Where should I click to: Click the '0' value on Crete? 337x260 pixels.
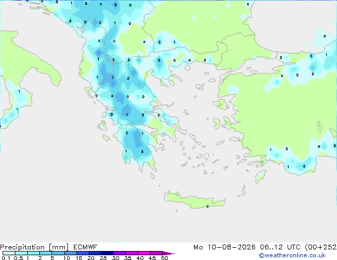click(207, 206)
